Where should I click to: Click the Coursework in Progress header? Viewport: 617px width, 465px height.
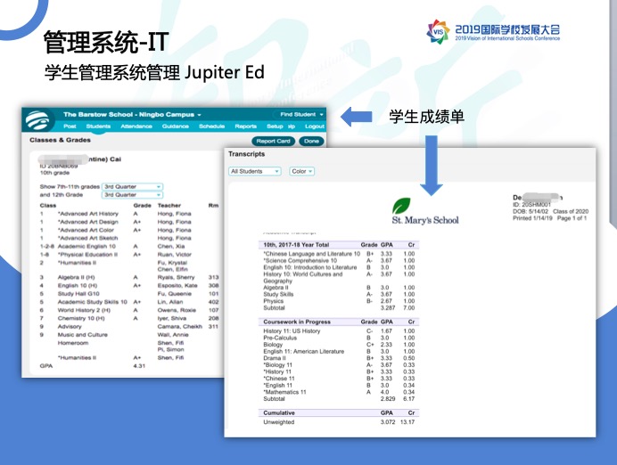point(297,322)
